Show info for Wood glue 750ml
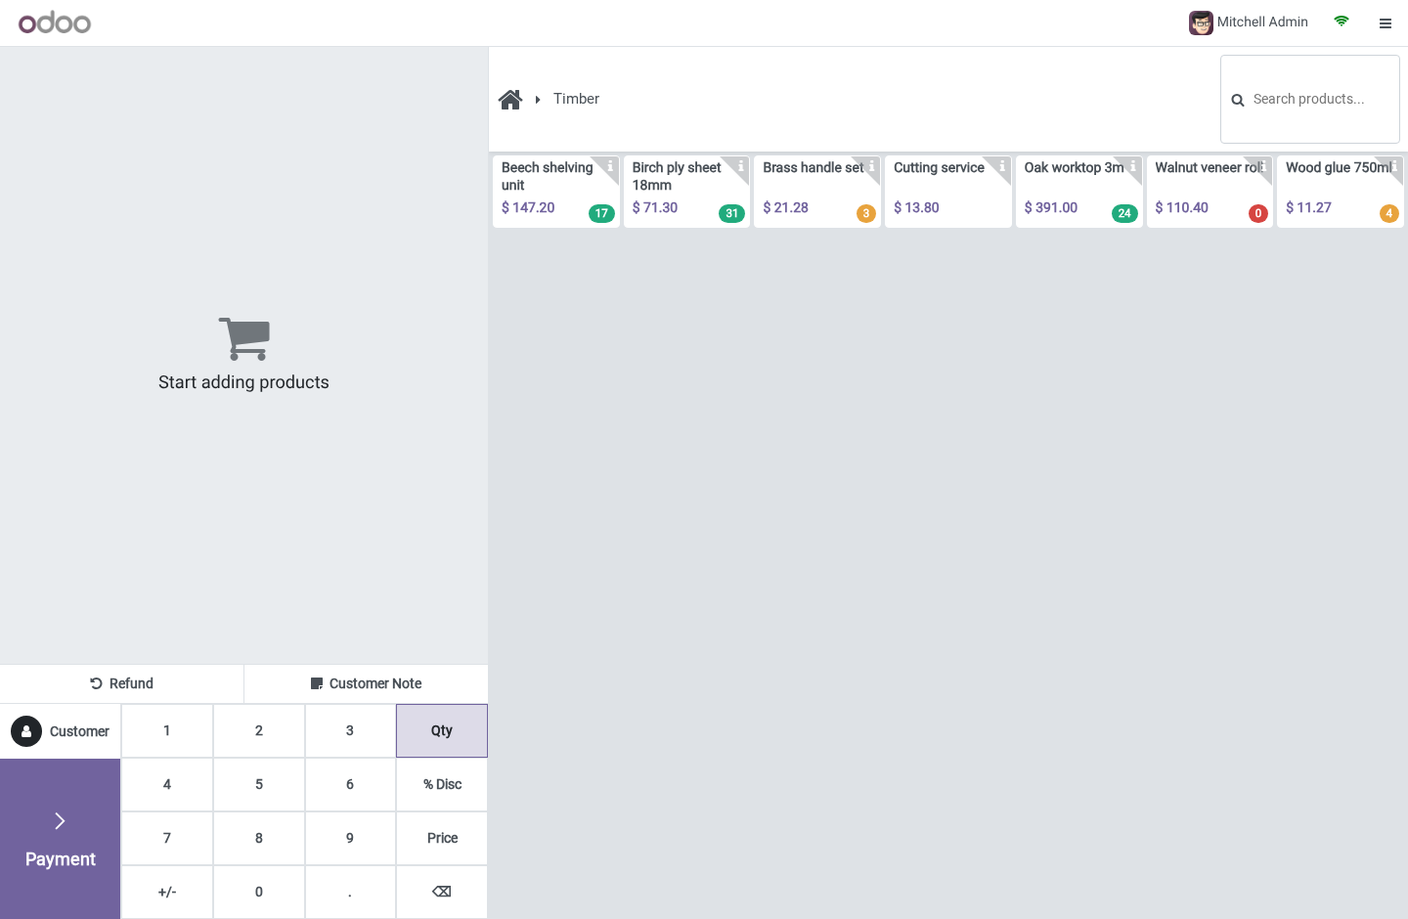This screenshot has width=1408, height=919. point(1395,166)
